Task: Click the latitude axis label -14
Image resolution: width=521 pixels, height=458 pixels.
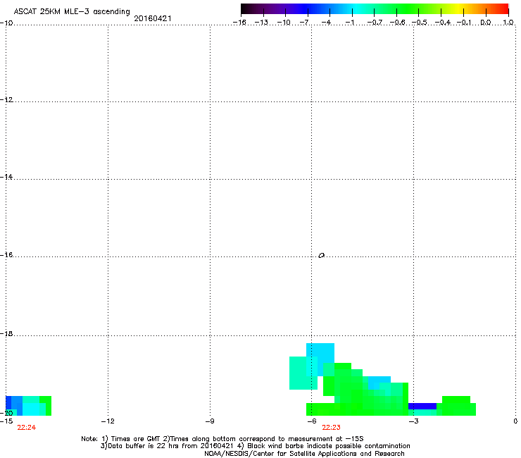Action: pos(6,178)
